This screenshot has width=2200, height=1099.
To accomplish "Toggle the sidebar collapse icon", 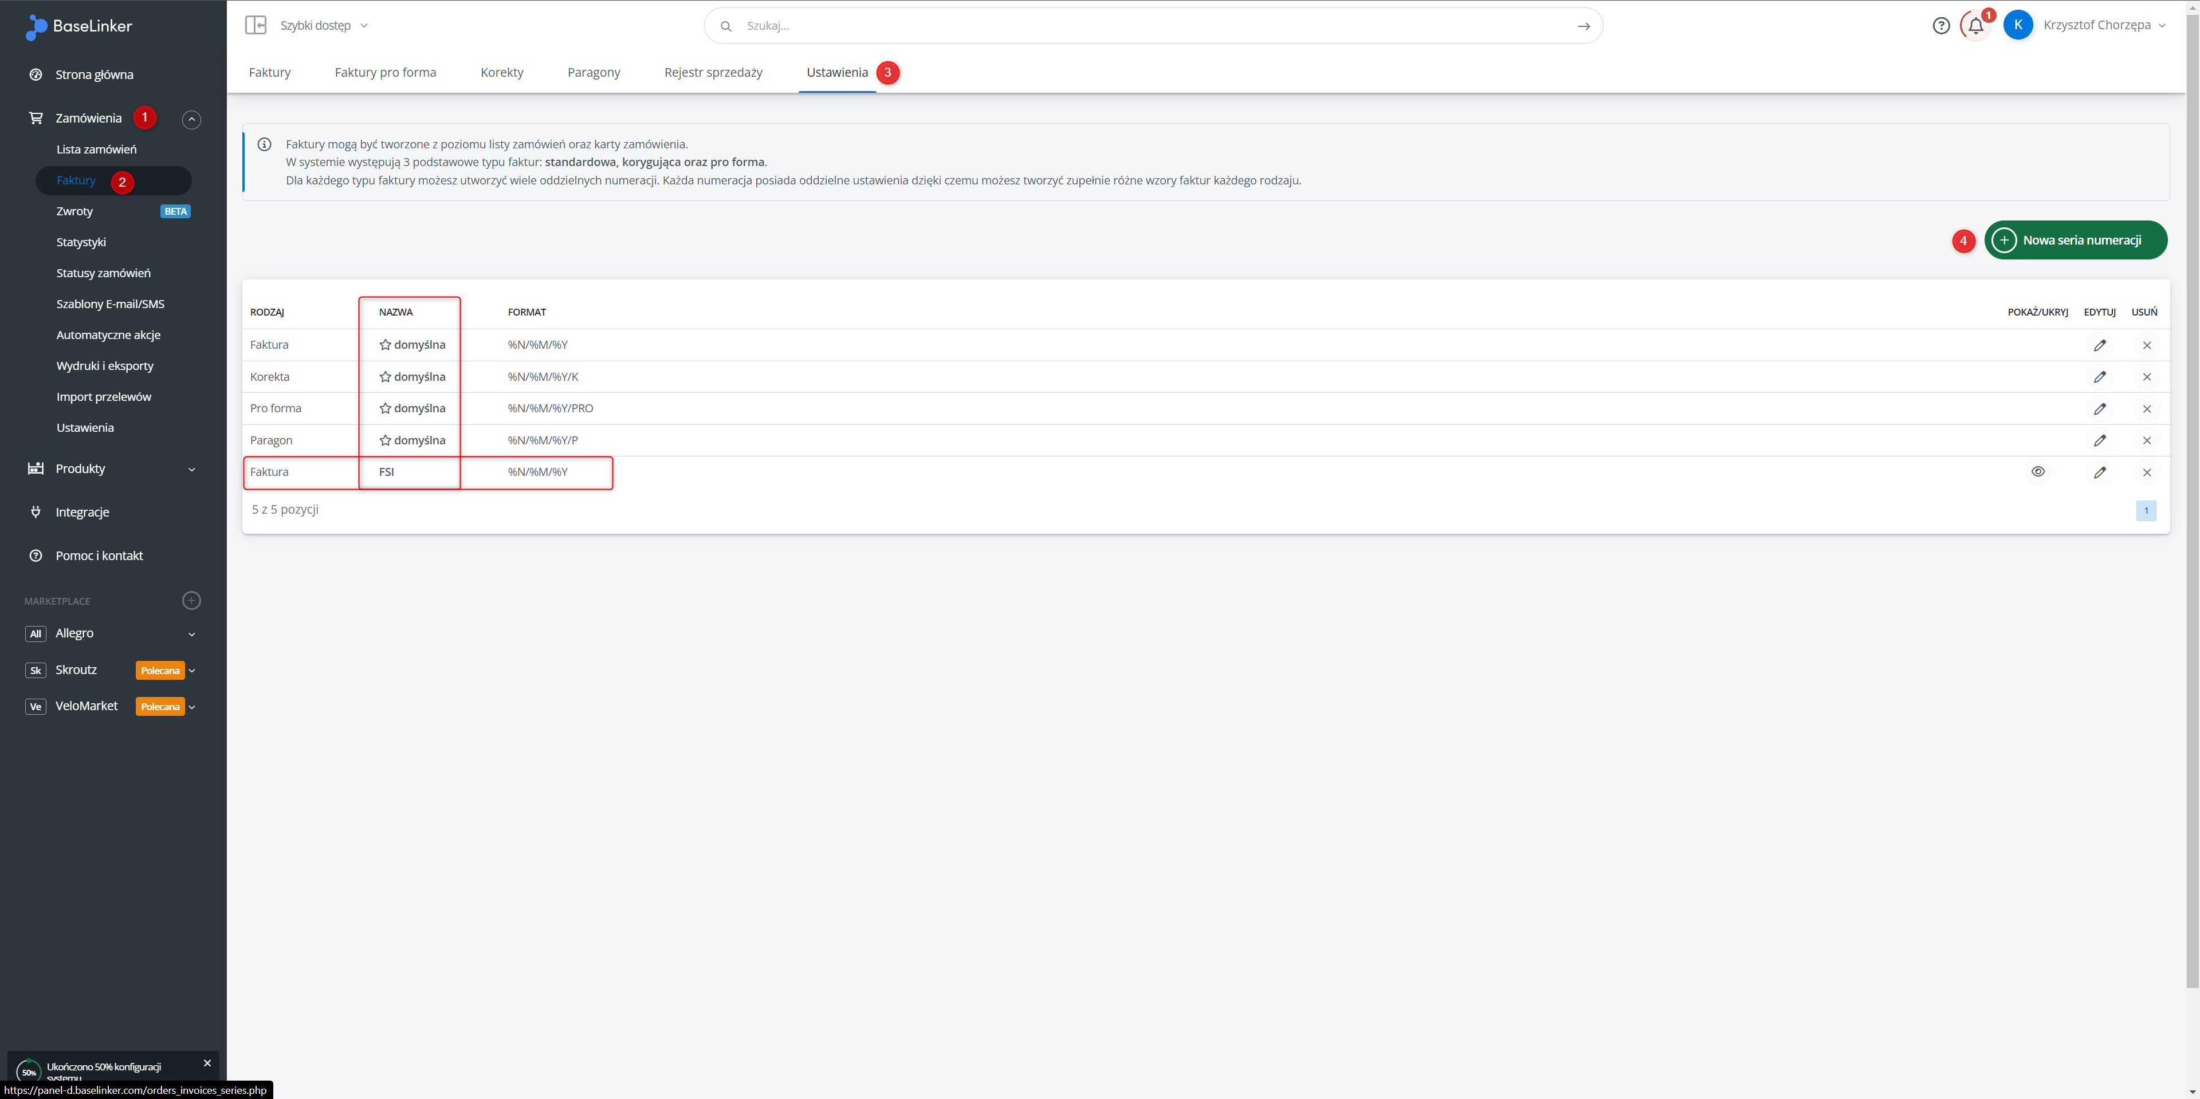I will click(256, 25).
